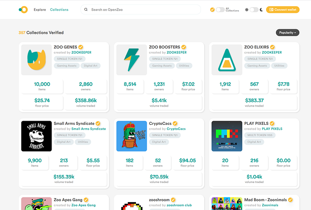Click MULTI TOKEN 1155 tag on PLAY PIXELS
The height and width of the screenshot is (210, 311).
point(260,135)
